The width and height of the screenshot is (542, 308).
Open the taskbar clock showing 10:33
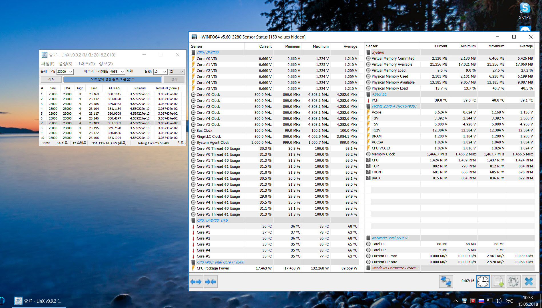(528, 301)
